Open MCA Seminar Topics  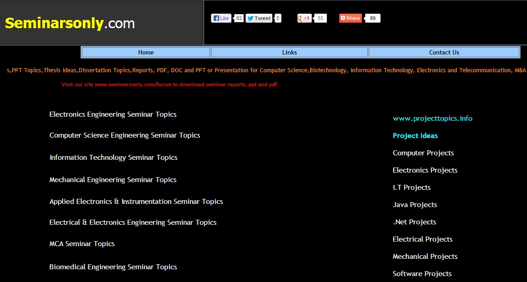tap(82, 244)
